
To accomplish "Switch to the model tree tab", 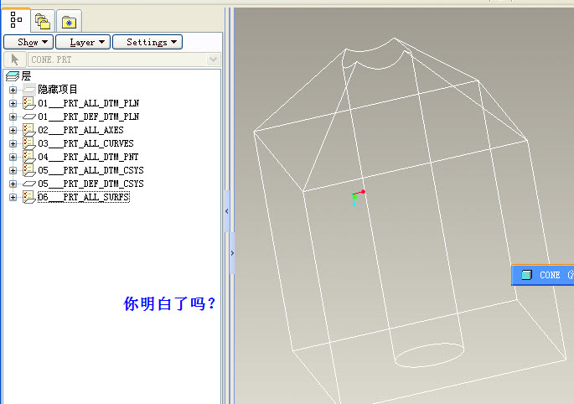I will point(16,20).
